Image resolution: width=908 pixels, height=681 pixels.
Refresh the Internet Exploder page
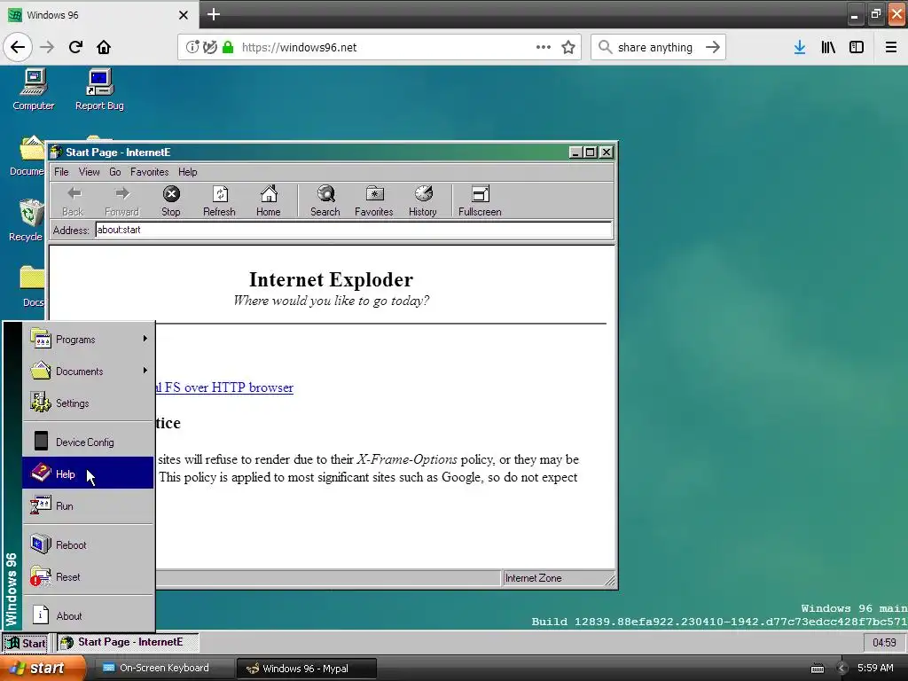[x=219, y=201]
